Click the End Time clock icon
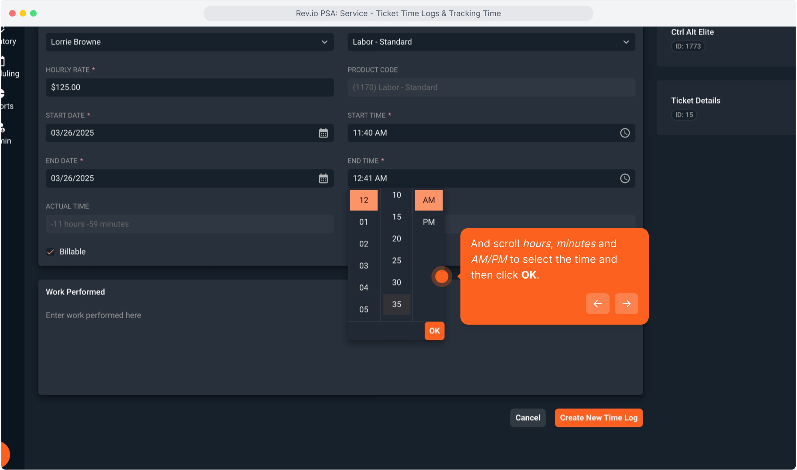This screenshot has height=470, width=797. [x=625, y=178]
